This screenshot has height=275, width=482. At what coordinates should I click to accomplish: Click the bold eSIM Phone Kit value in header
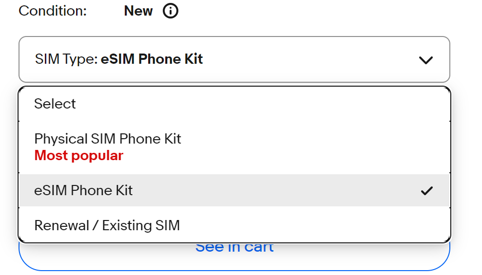[152, 59]
